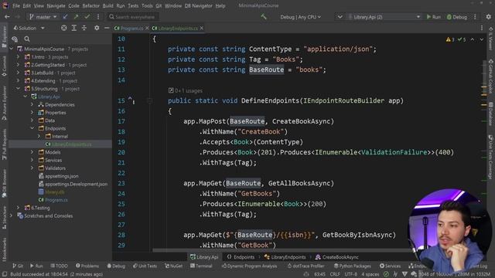Click the Commit checkmark icon
This screenshot has width=495, height=278.
pos(87,17)
